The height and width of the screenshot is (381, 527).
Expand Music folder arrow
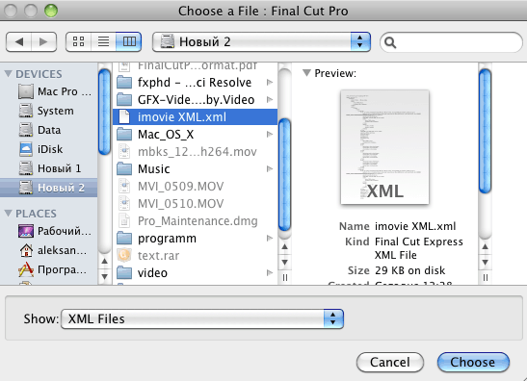tap(270, 168)
